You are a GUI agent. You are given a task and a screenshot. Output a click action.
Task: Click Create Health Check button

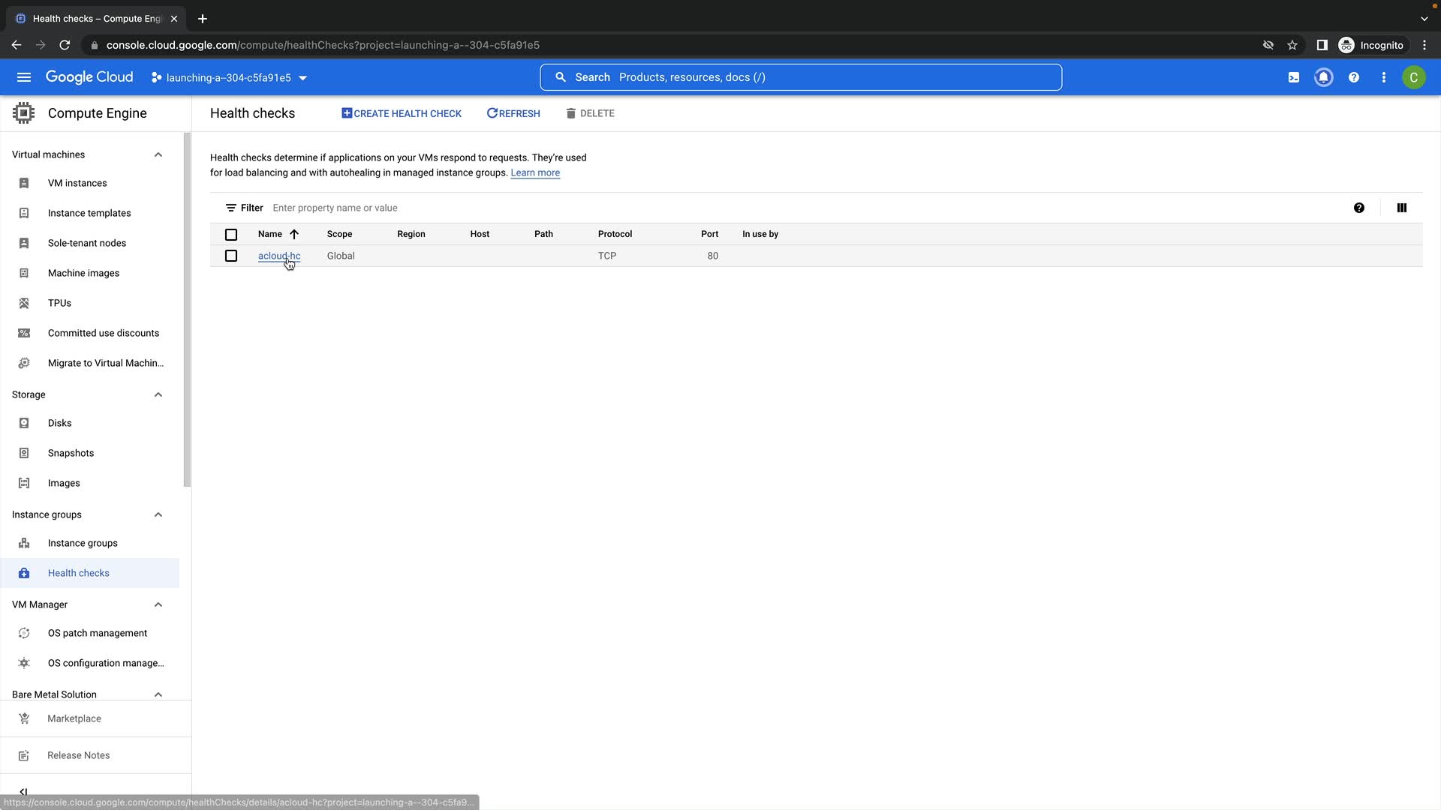402,113
